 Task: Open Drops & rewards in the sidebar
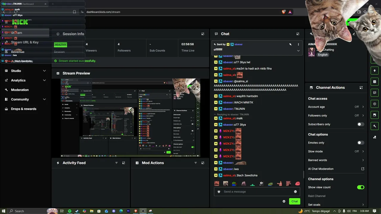coord(24,109)
